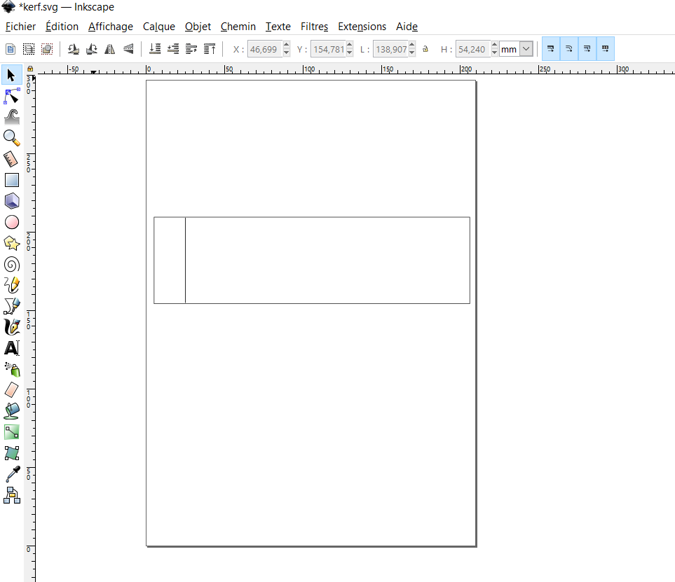Image resolution: width=675 pixels, height=582 pixels.
Task: Open the Chemin menu
Action: (238, 27)
